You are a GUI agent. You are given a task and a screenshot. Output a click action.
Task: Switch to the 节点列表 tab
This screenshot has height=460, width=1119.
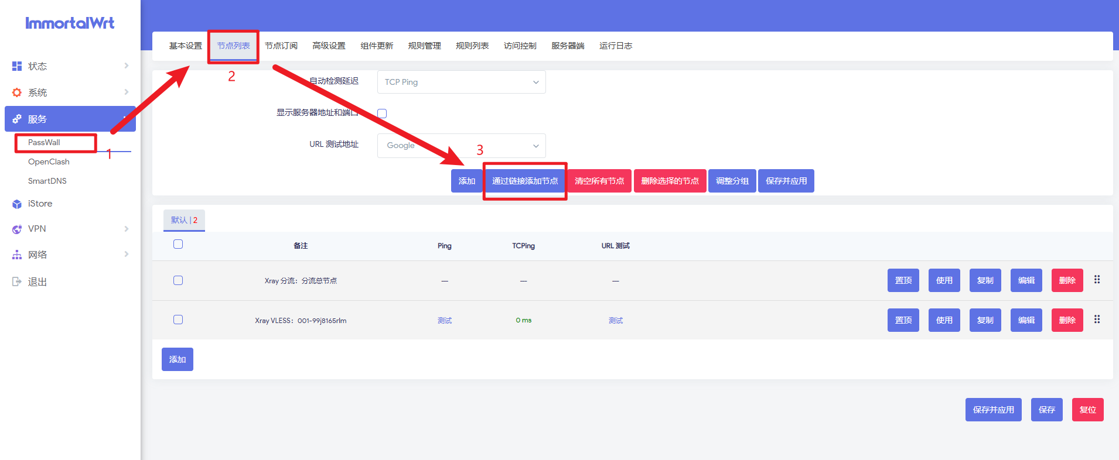[234, 46]
